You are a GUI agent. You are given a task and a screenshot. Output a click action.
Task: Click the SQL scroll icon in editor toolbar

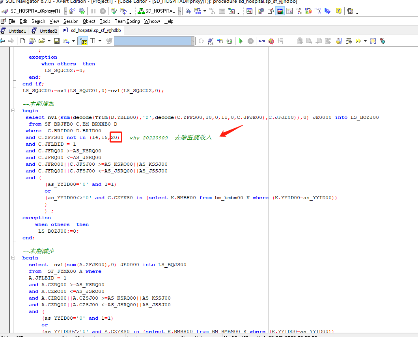click(211, 41)
